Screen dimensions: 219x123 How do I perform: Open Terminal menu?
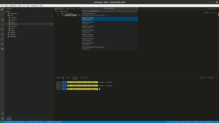point(34,6)
